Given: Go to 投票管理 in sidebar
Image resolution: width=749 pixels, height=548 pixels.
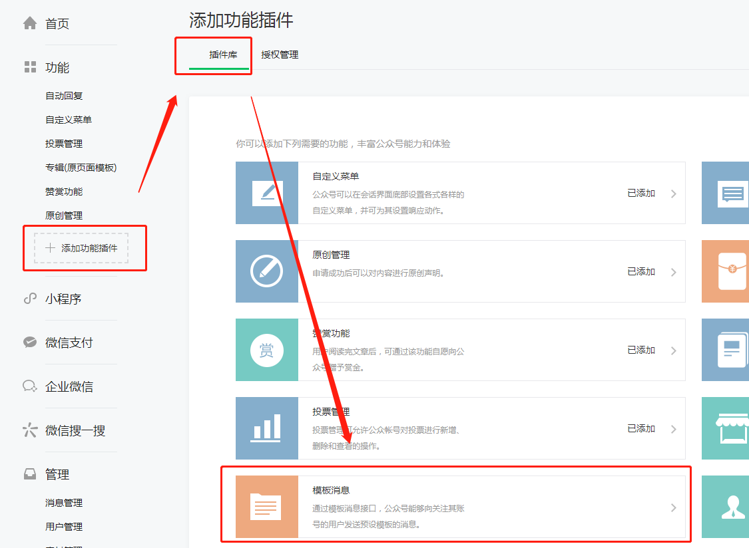Looking at the screenshot, I should tap(64, 144).
